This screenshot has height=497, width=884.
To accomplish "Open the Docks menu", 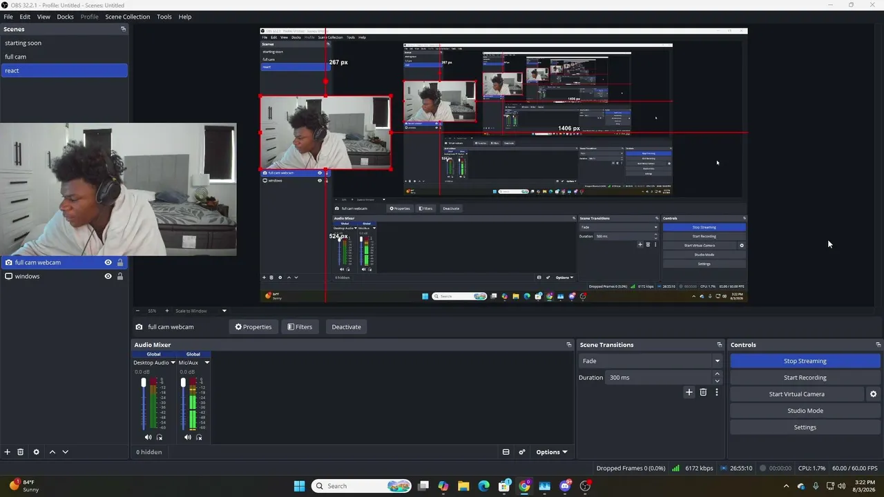I will pos(65,17).
